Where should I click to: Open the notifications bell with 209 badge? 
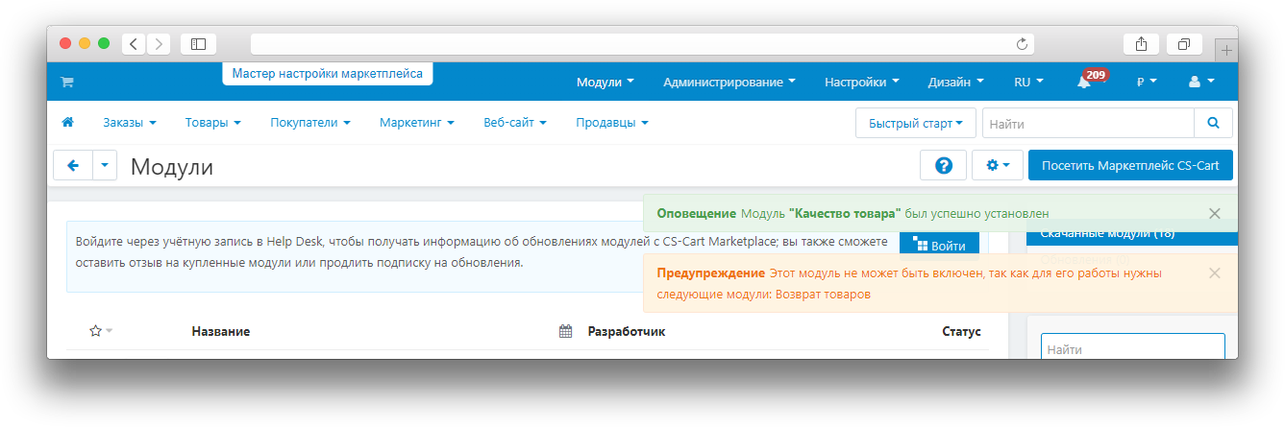(1084, 83)
